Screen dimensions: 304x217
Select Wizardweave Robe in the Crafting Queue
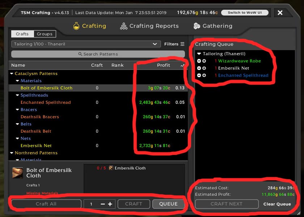(x=240, y=61)
